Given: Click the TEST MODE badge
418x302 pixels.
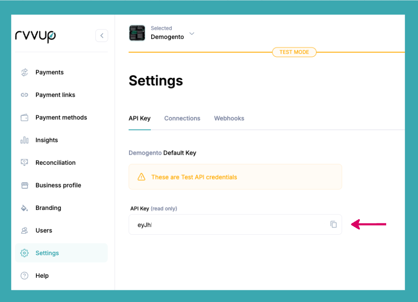Looking at the screenshot, I should 294,52.
